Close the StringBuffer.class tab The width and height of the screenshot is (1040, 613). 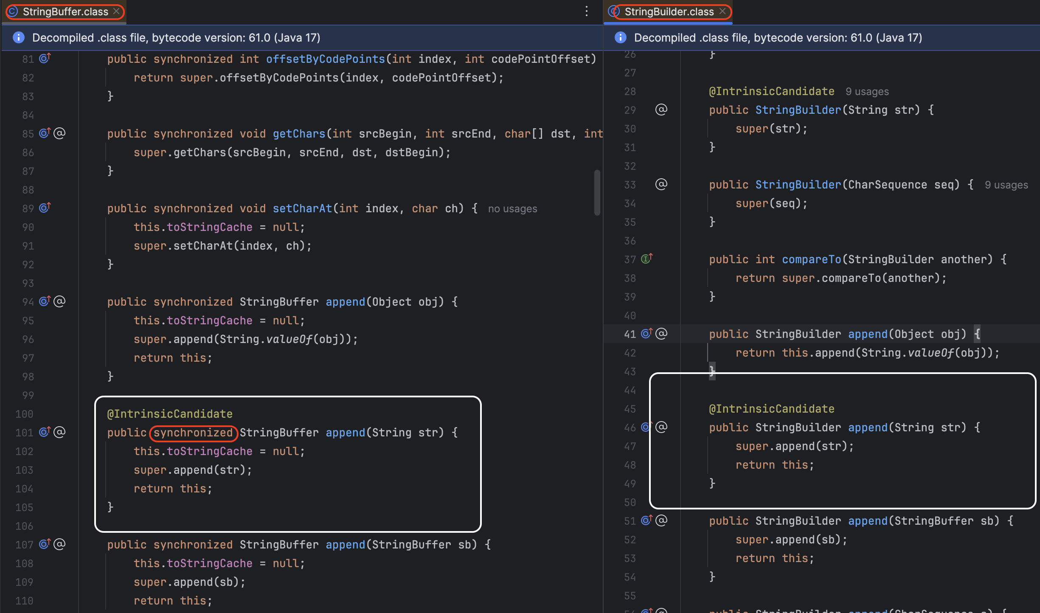tap(116, 11)
